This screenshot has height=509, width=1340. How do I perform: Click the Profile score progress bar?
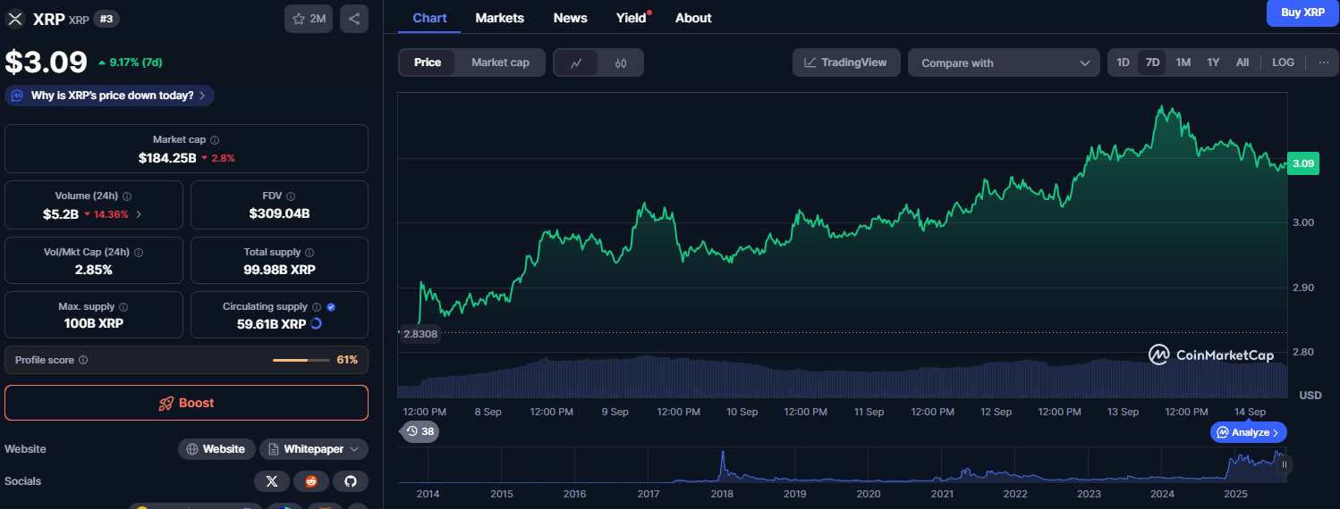(x=301, y=360)
